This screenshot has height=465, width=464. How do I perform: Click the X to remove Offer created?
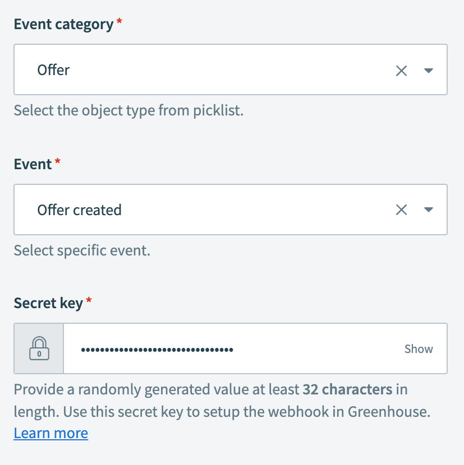click(x=401, y=210)
